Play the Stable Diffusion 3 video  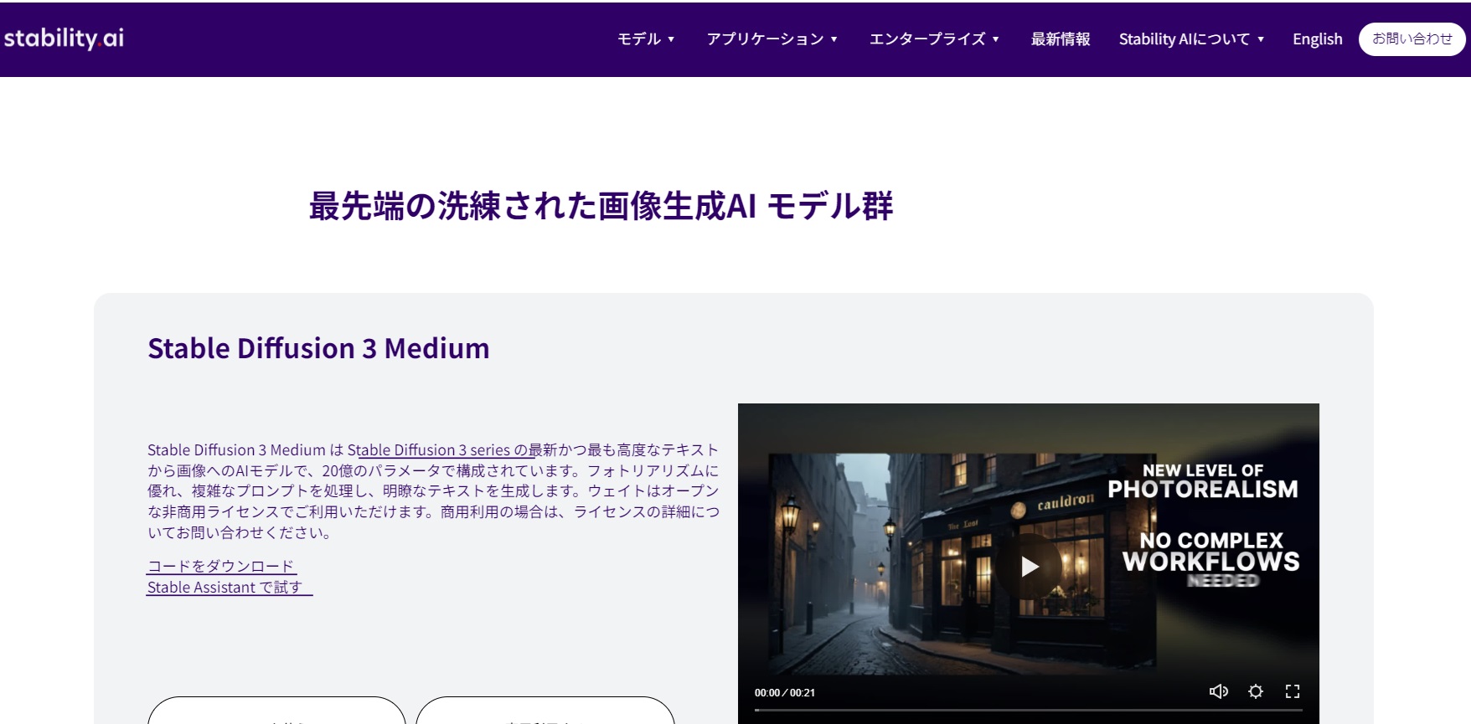point(1029,567)
